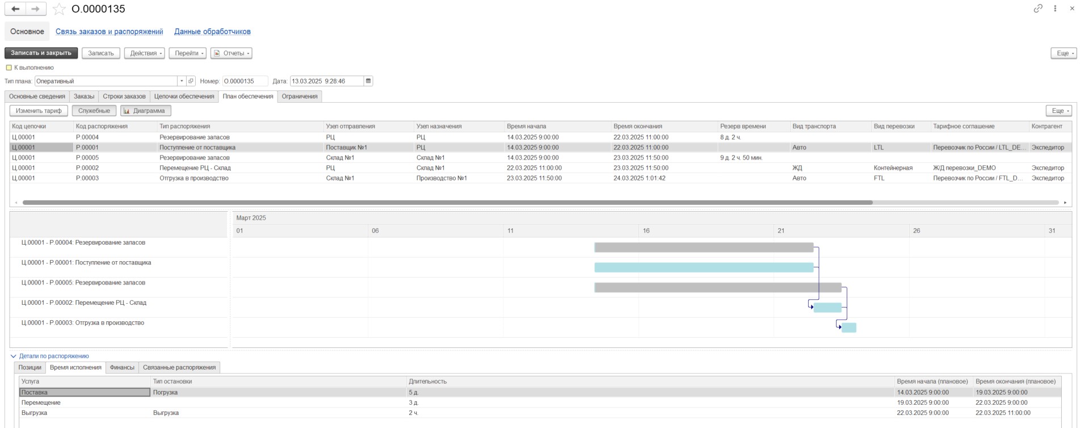Toggle the Служебные button
Screen dimensions: 1080x428
point(94,111)
